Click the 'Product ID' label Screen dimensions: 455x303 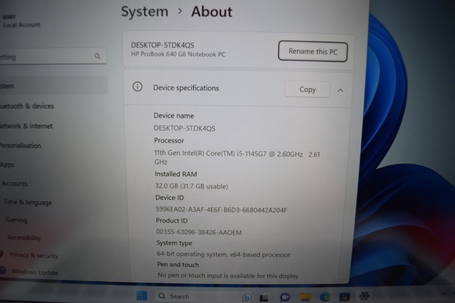(172, 221)
